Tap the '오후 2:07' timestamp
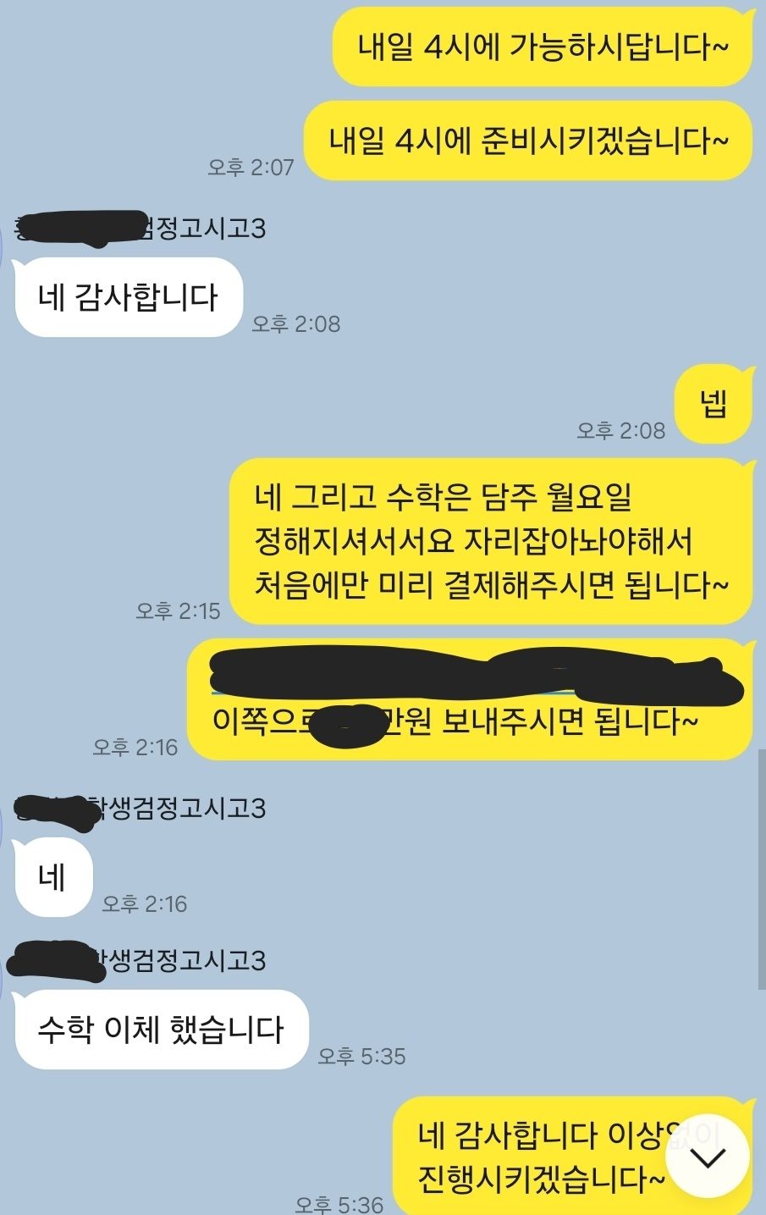This screenshot has height=1215, width=766. point(251,167)
